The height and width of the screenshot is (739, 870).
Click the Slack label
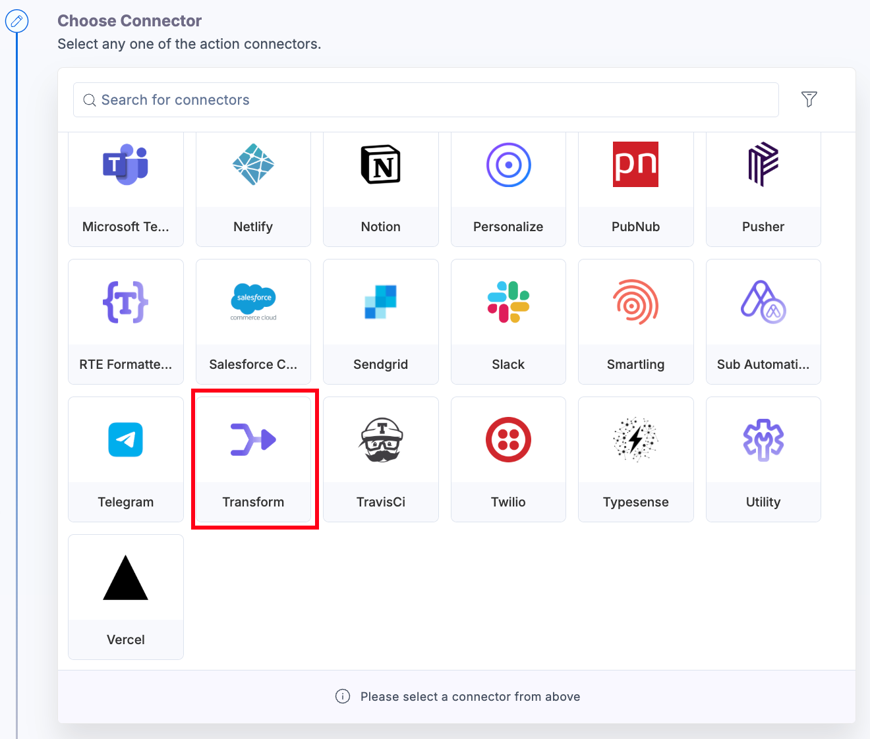pyautogui.click(x=508, y=364)
